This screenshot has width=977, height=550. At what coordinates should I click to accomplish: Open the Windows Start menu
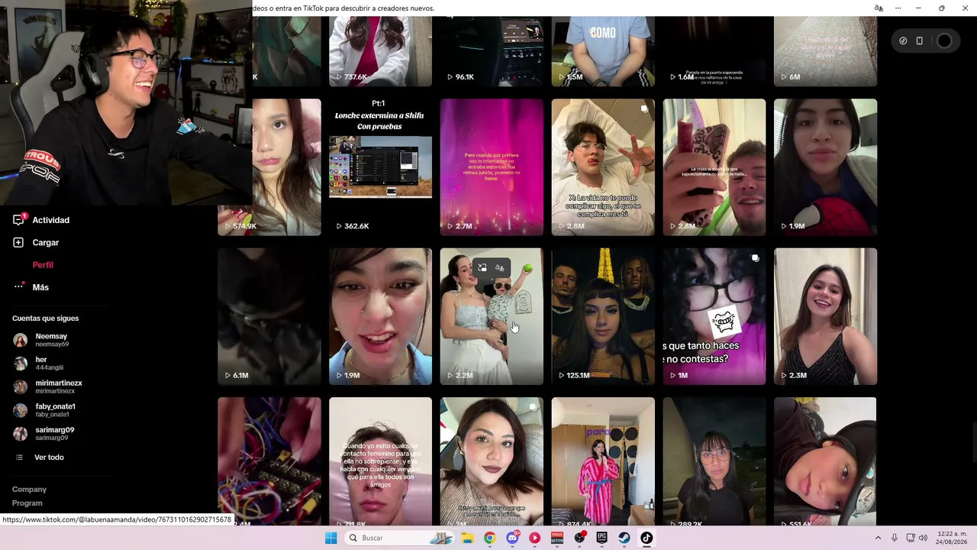(331, 538)
